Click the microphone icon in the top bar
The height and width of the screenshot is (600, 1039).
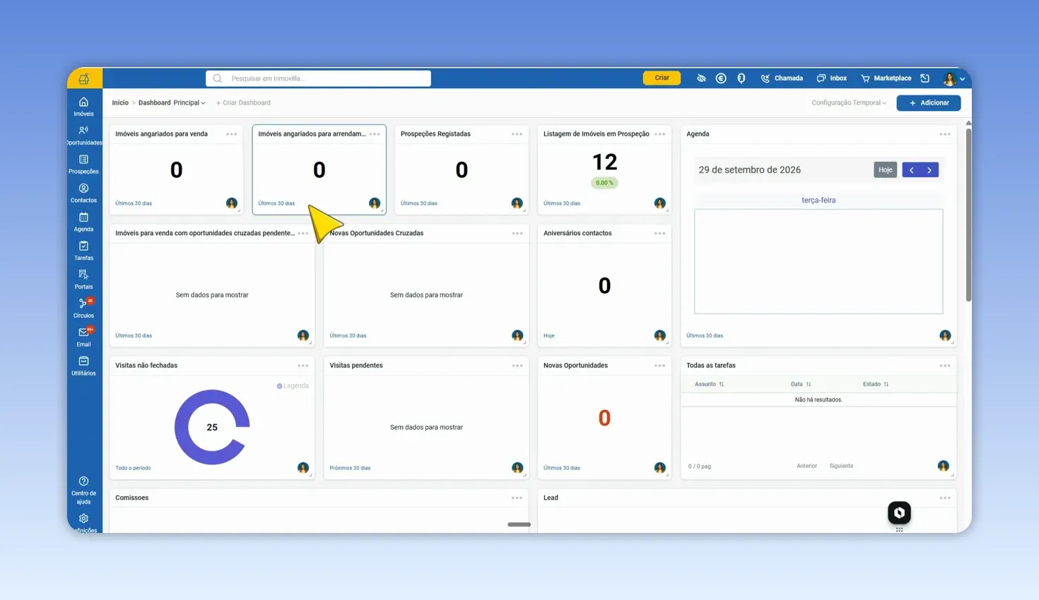pyautogui.click(x=741, y=78)
